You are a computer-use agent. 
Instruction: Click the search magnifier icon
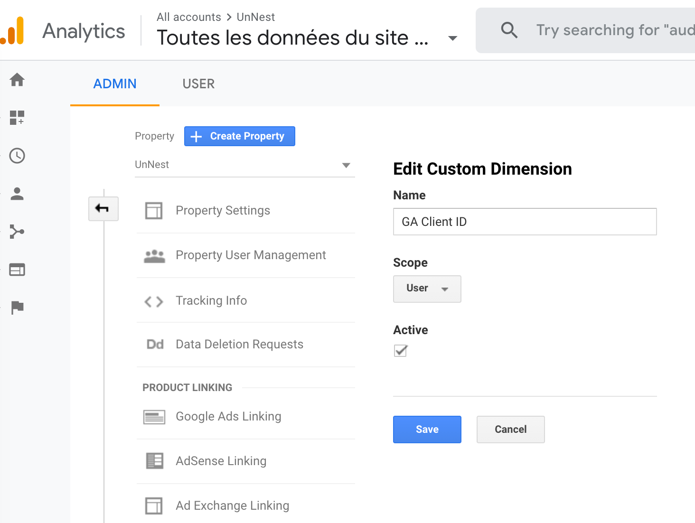pyautogui.click(x=509, y=30)
